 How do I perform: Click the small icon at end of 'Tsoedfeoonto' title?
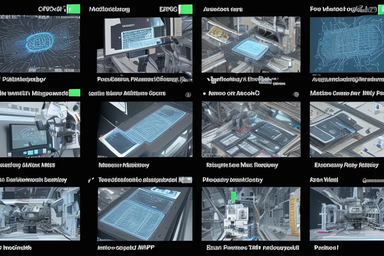click(185, 179)
